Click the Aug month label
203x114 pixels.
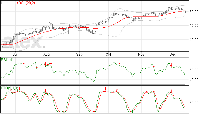tap(46, 54)
